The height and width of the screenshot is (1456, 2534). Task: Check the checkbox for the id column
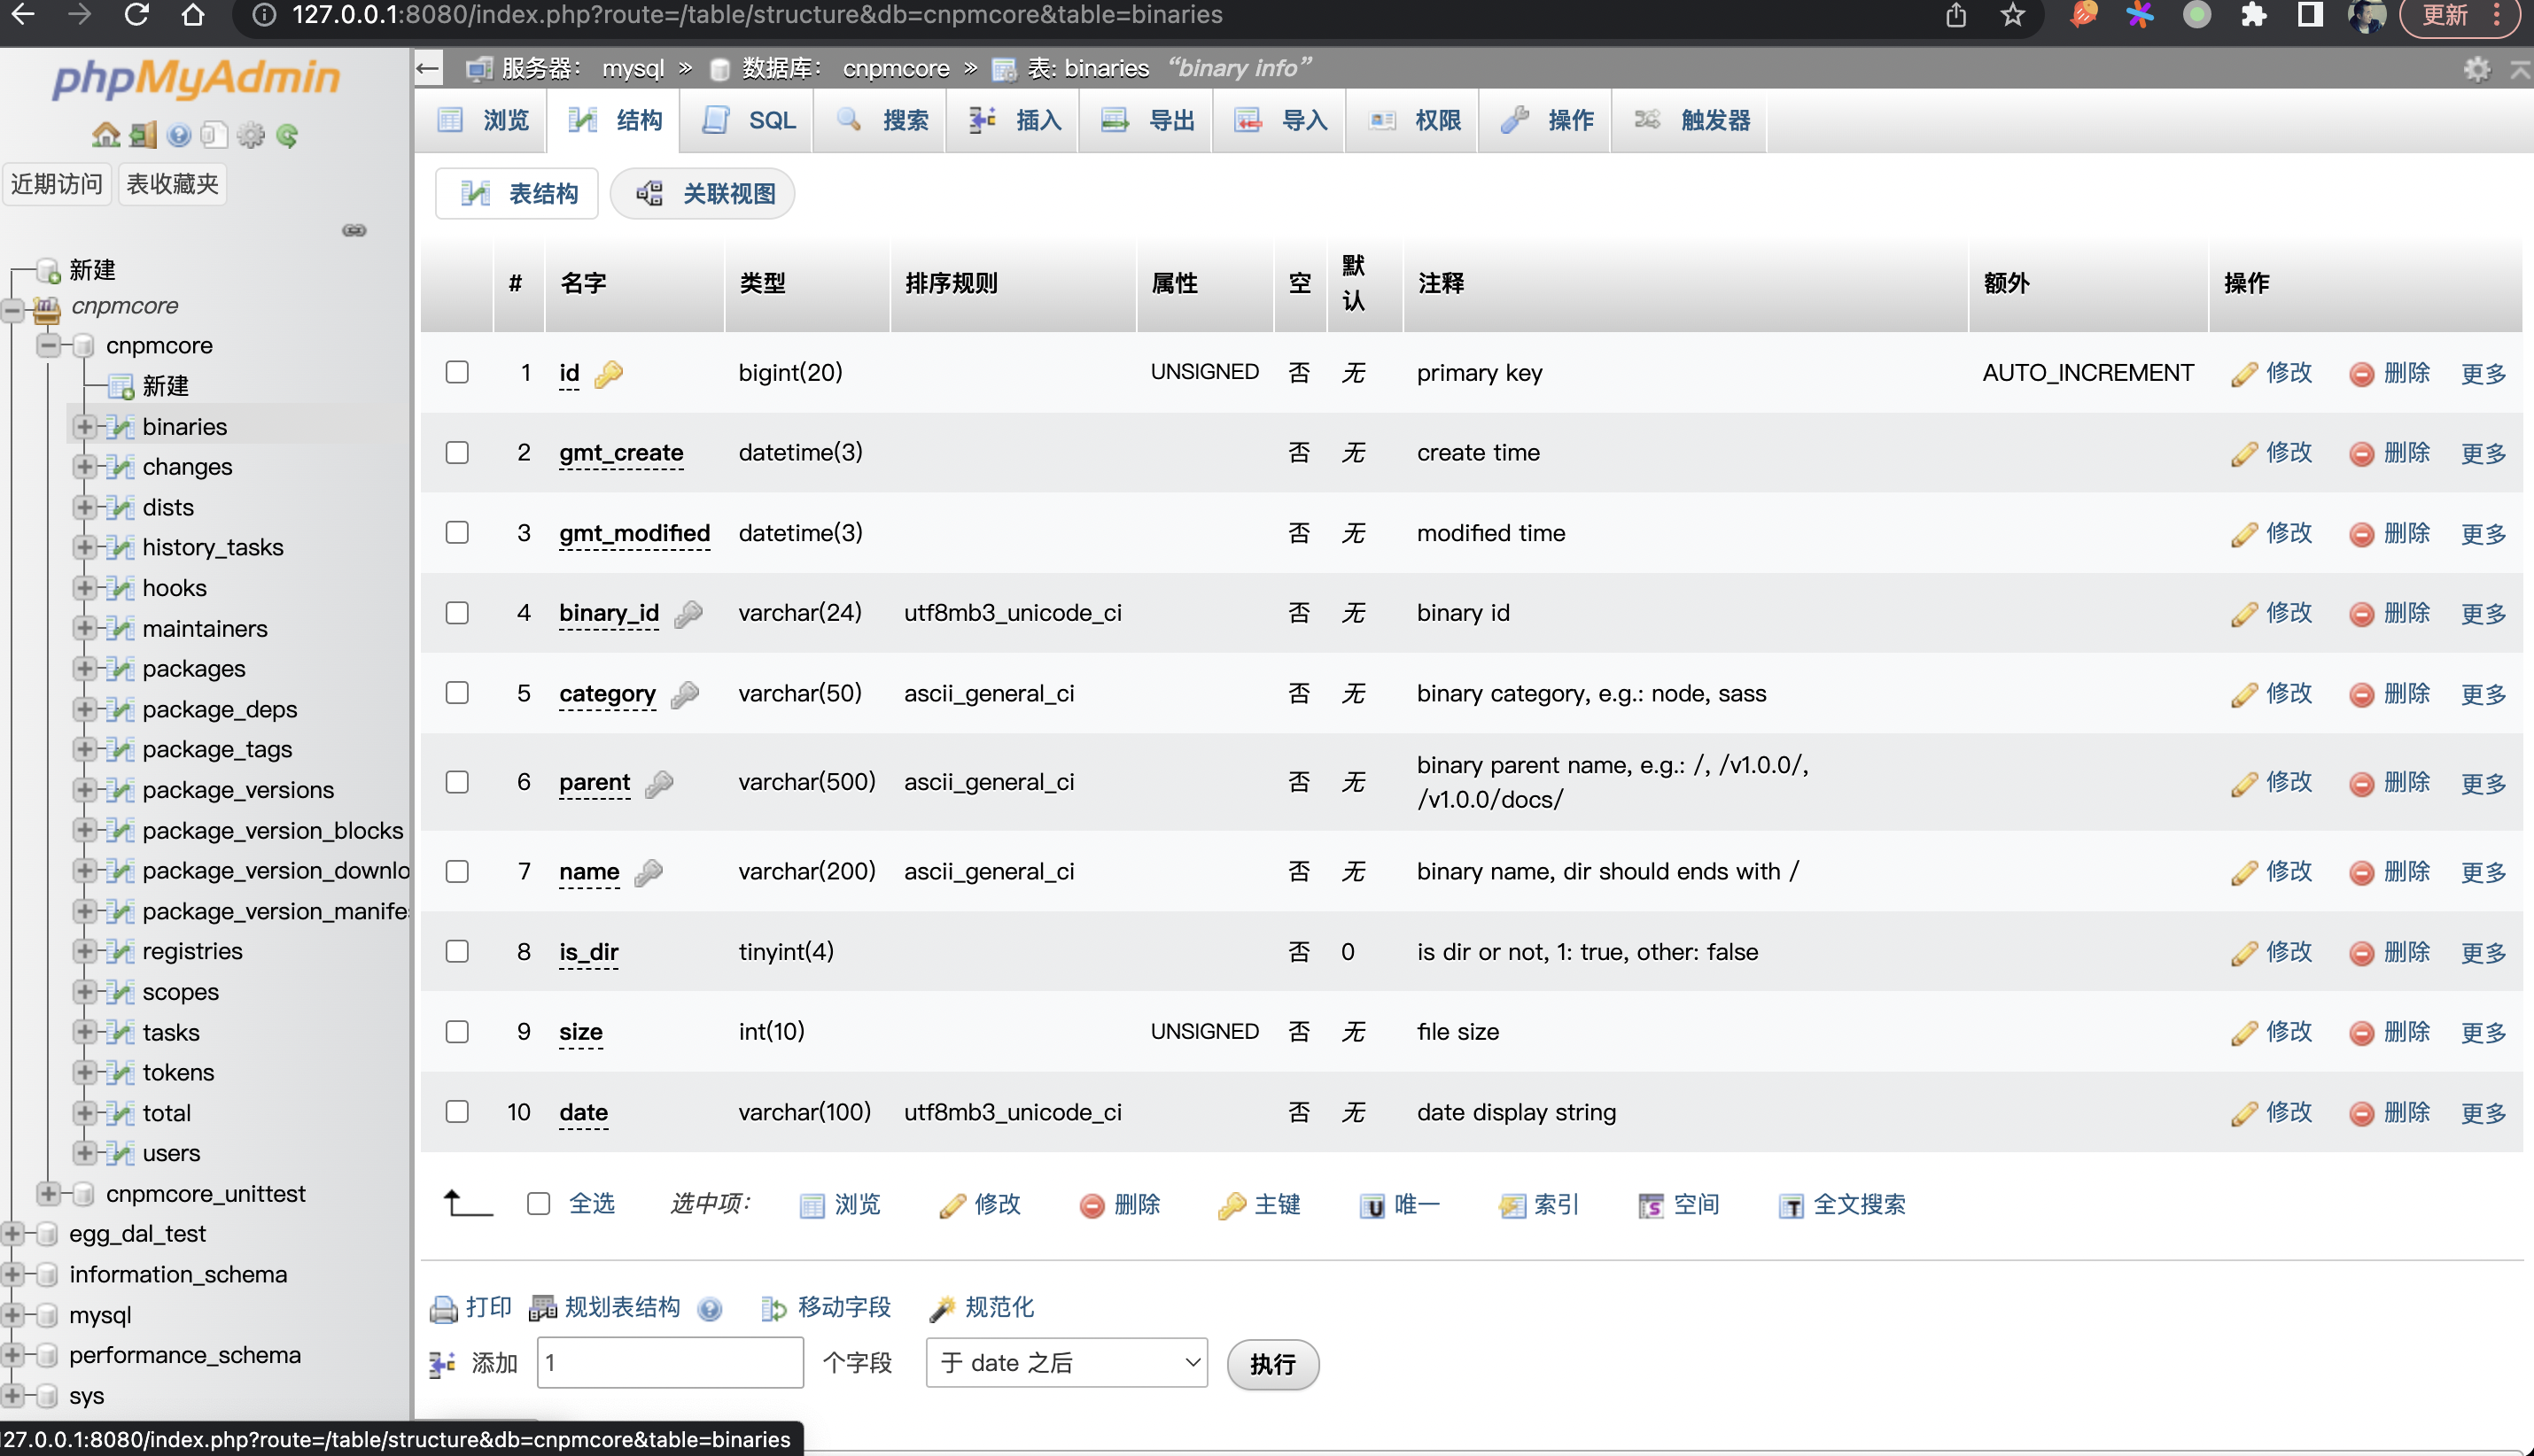tap(457, 372)
